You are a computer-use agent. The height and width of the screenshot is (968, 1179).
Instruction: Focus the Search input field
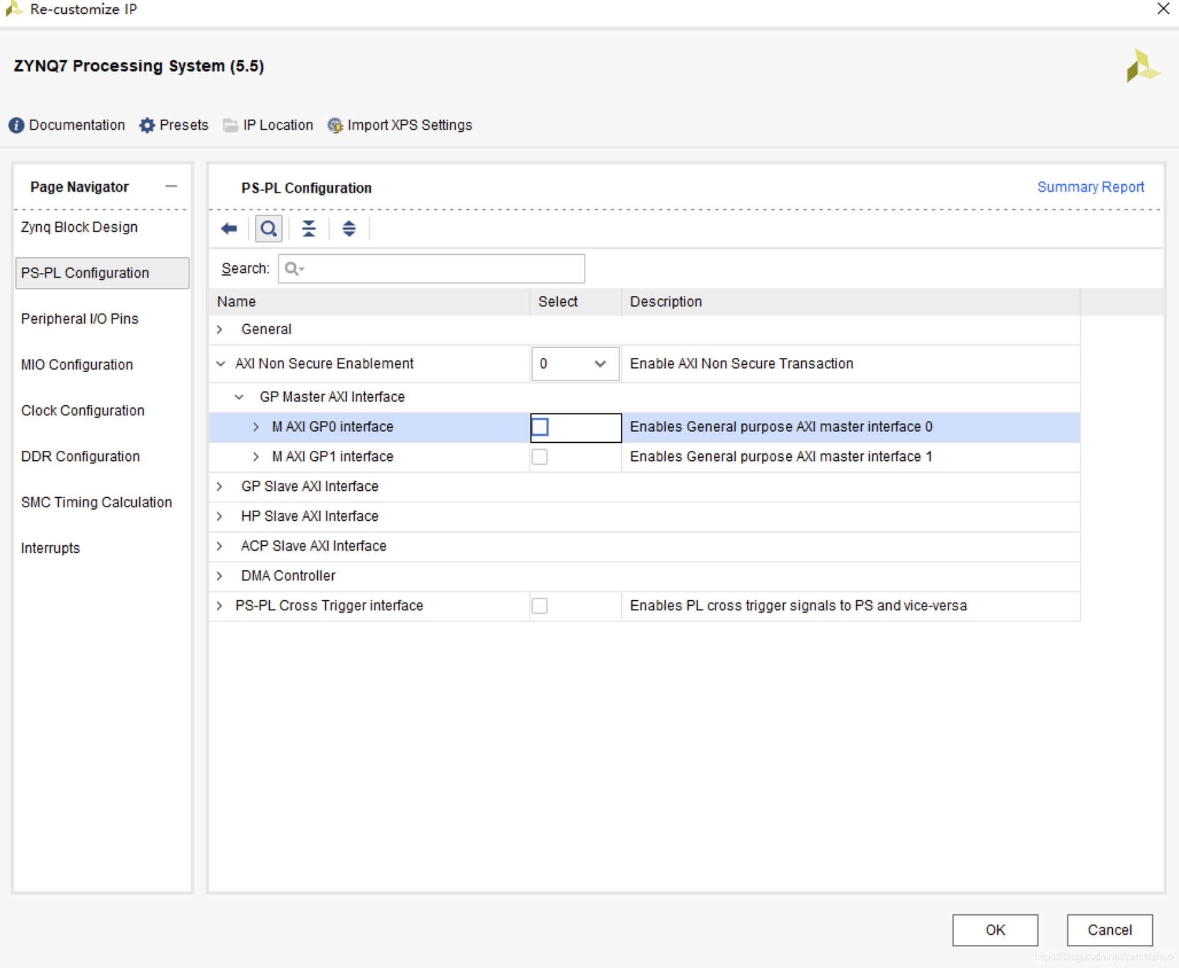(432, 269)
